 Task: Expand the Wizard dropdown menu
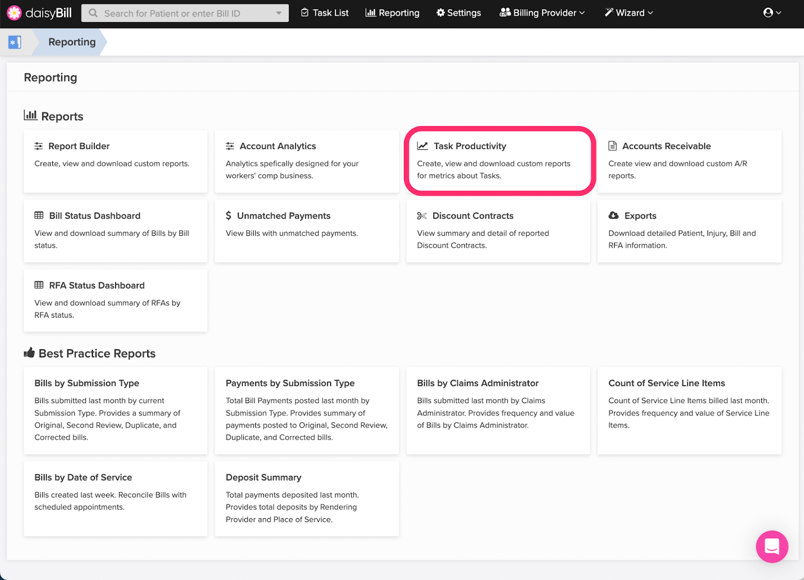[x=628, y=13]
